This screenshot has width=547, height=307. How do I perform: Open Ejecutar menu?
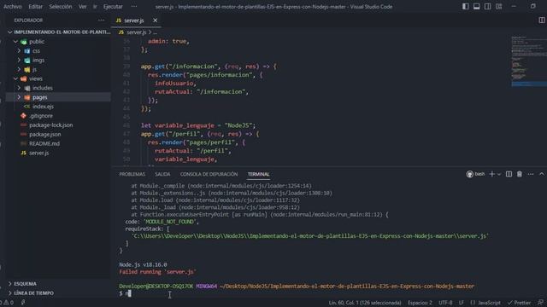(x=113, y=7)
